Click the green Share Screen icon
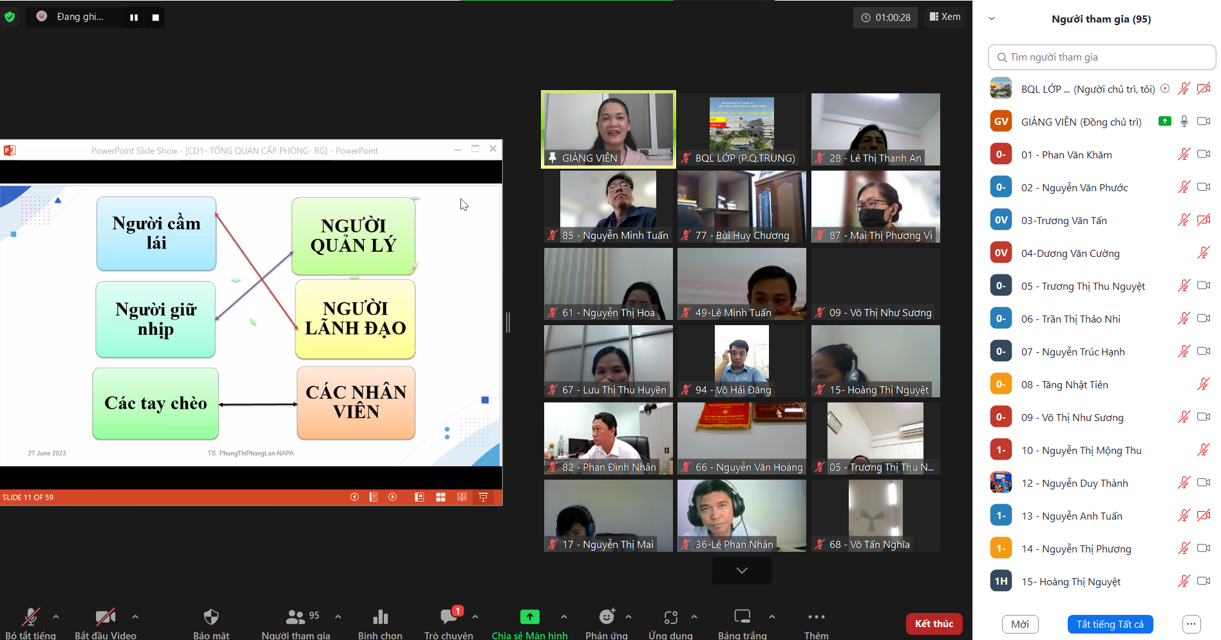Viewport: 1221px width, 640px height. coord(529,617)
